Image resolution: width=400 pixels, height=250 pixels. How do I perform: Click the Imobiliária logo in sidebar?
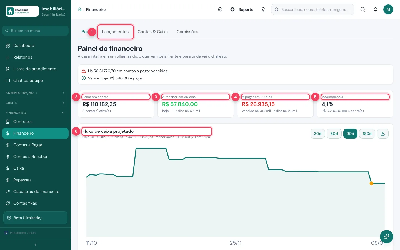tap(22, 11)
